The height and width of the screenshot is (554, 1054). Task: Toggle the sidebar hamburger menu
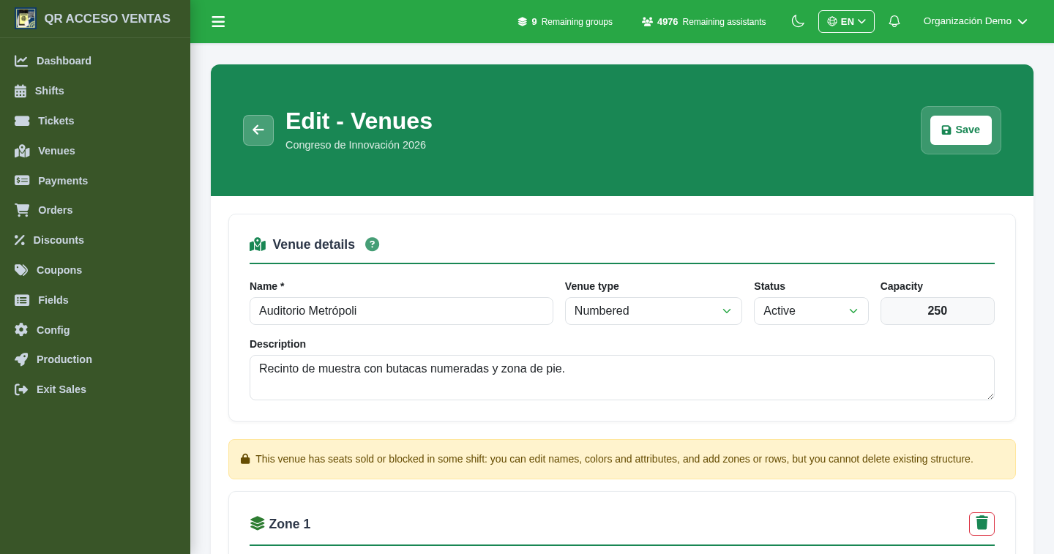coord(218,22)
